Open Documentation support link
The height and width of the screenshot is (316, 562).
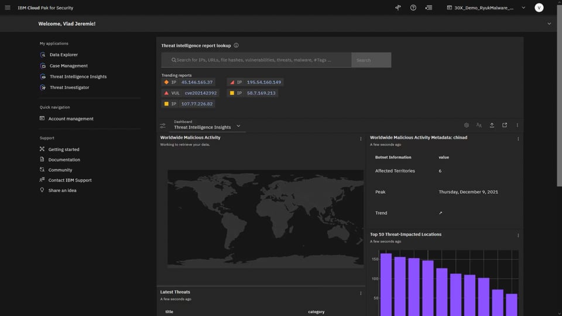[64, 159]
